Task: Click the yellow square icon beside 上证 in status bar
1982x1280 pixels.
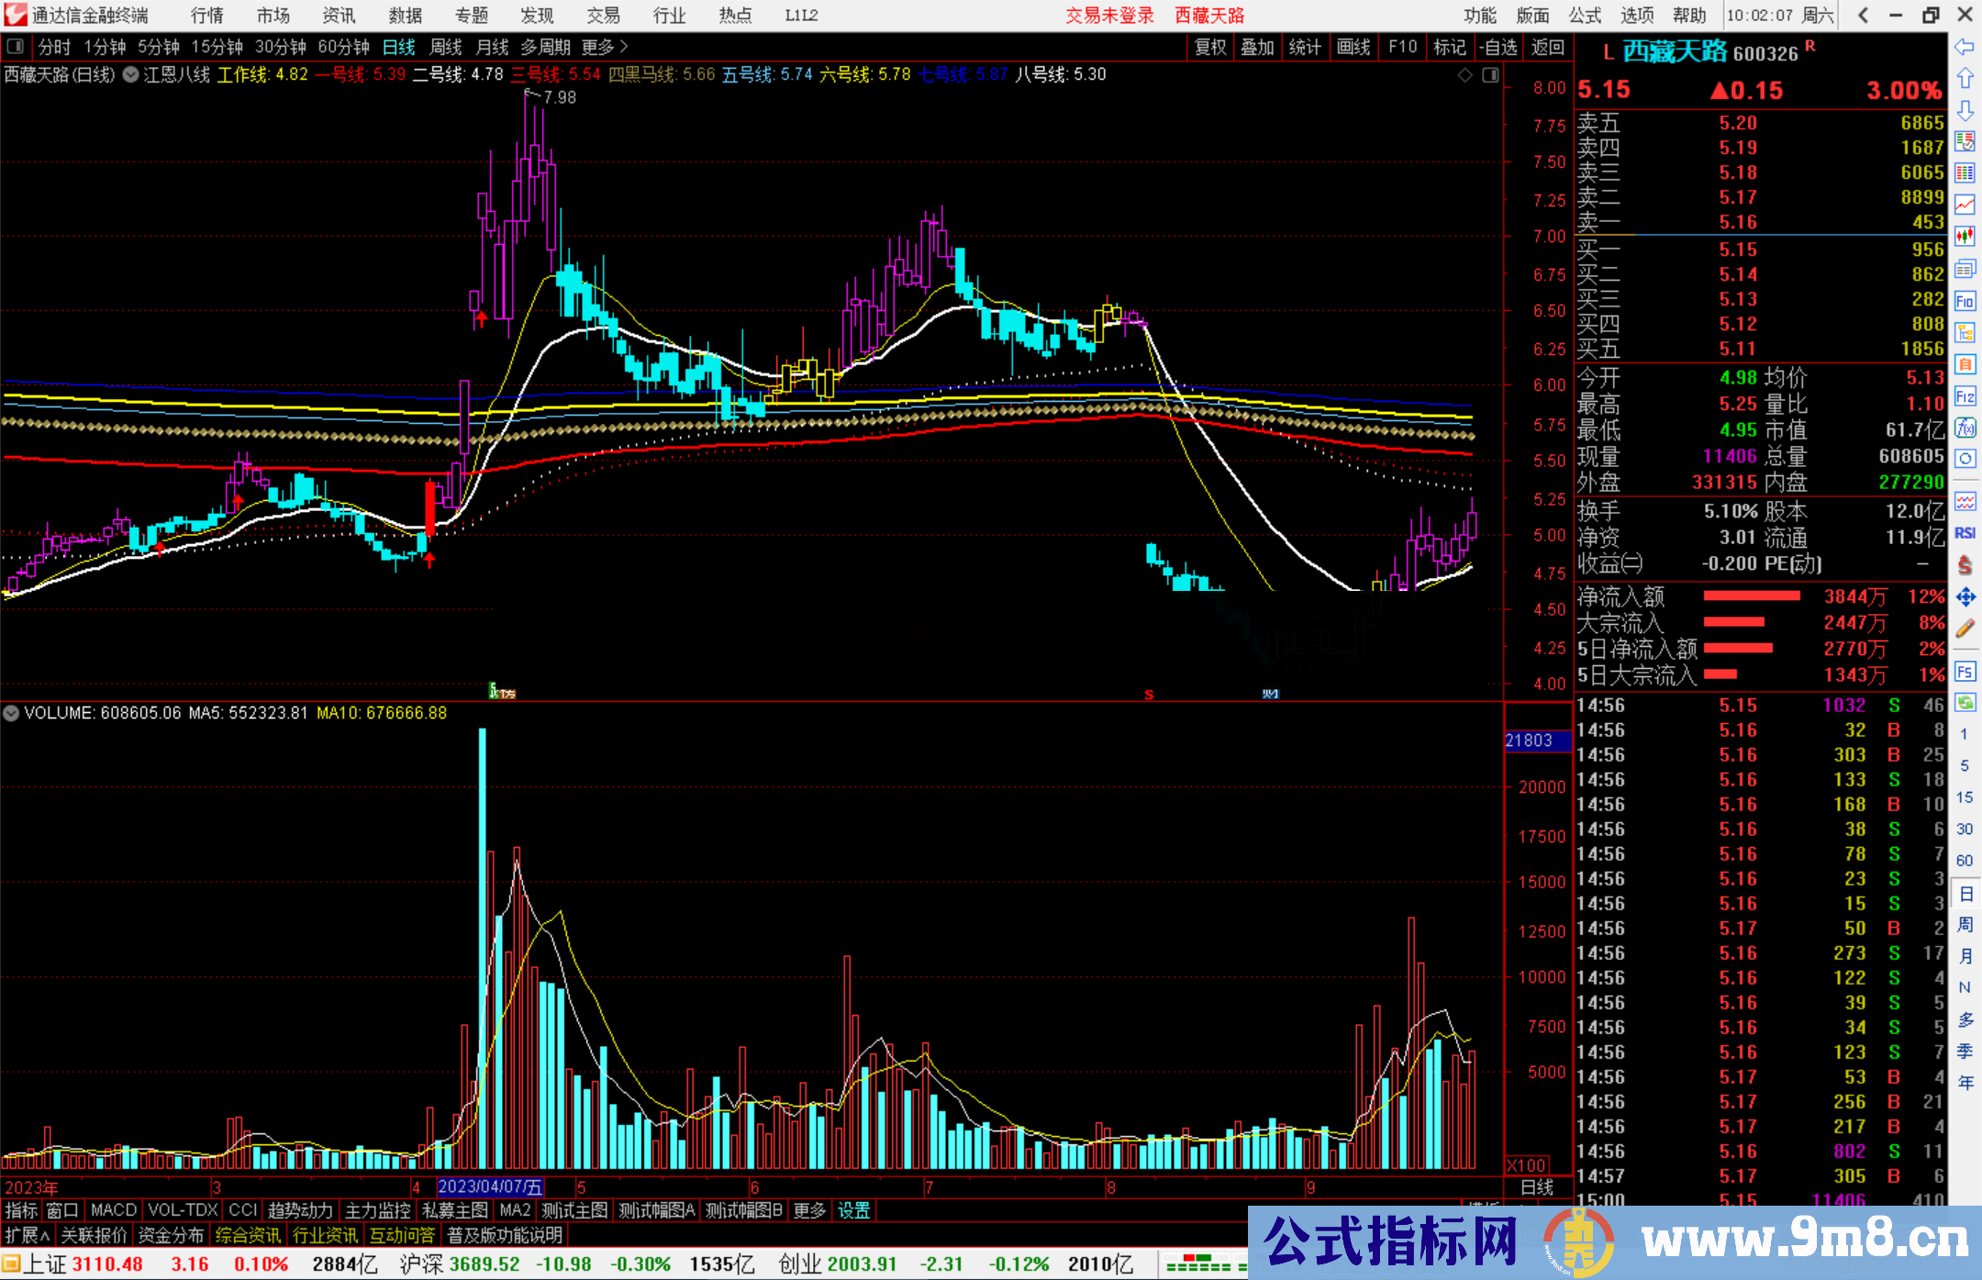Action: [11, 1263]
